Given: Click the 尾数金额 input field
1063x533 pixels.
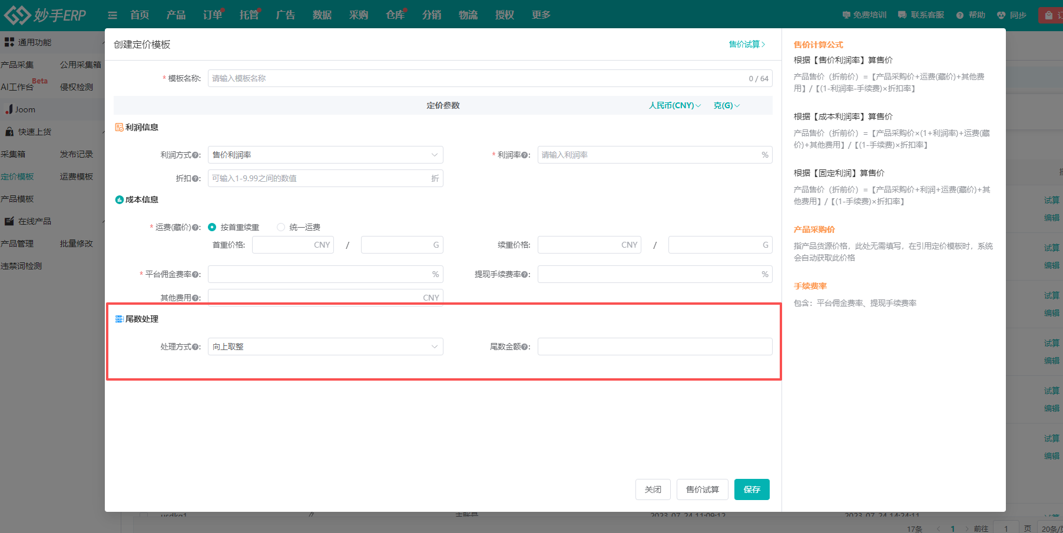Looking at the screenshot, I should (654, 347).
